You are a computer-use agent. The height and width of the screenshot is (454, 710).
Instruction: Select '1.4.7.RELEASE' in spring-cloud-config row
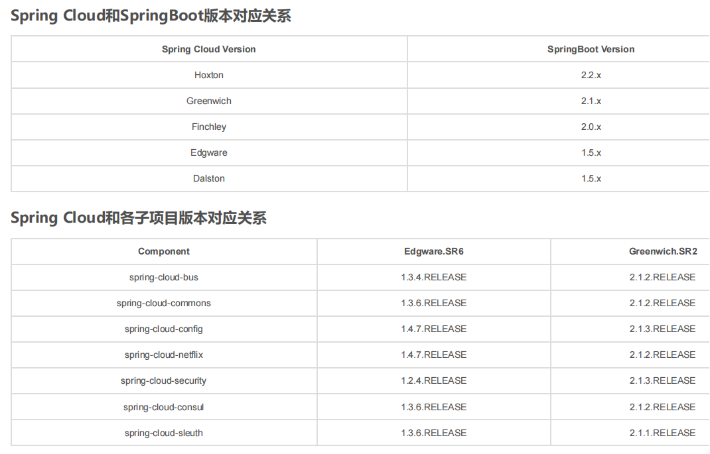[434, 329]
